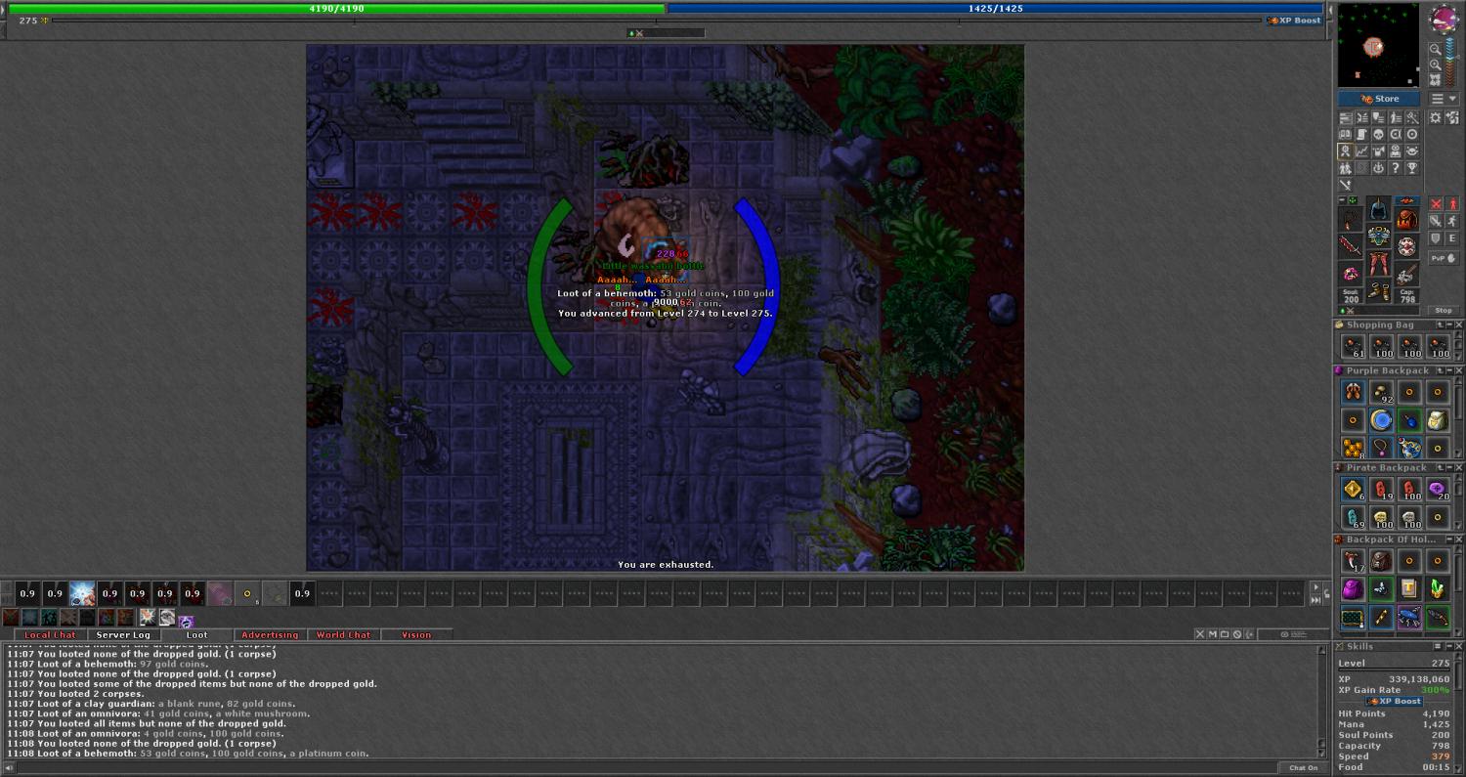Screen dimensions: 1466x777
Task: Click the red sword weapon slot
Action: click(1350, 244)
